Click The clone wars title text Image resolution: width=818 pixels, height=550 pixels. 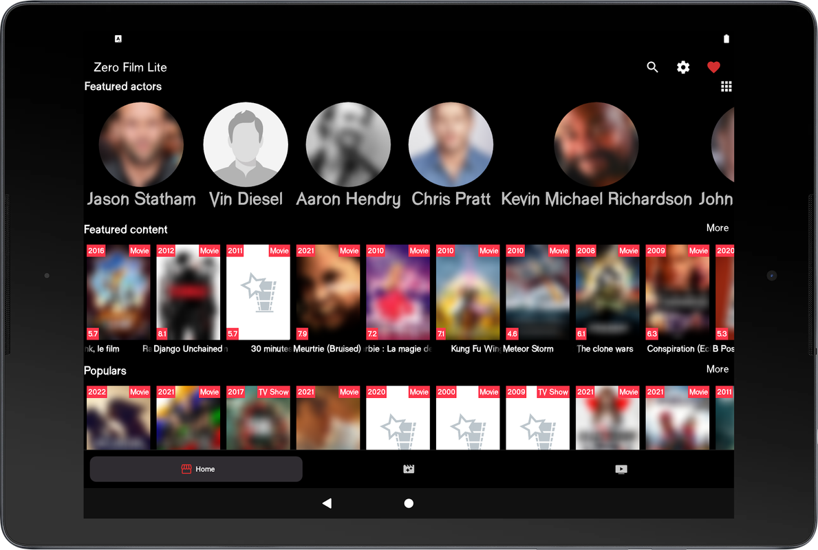point(605,349)
